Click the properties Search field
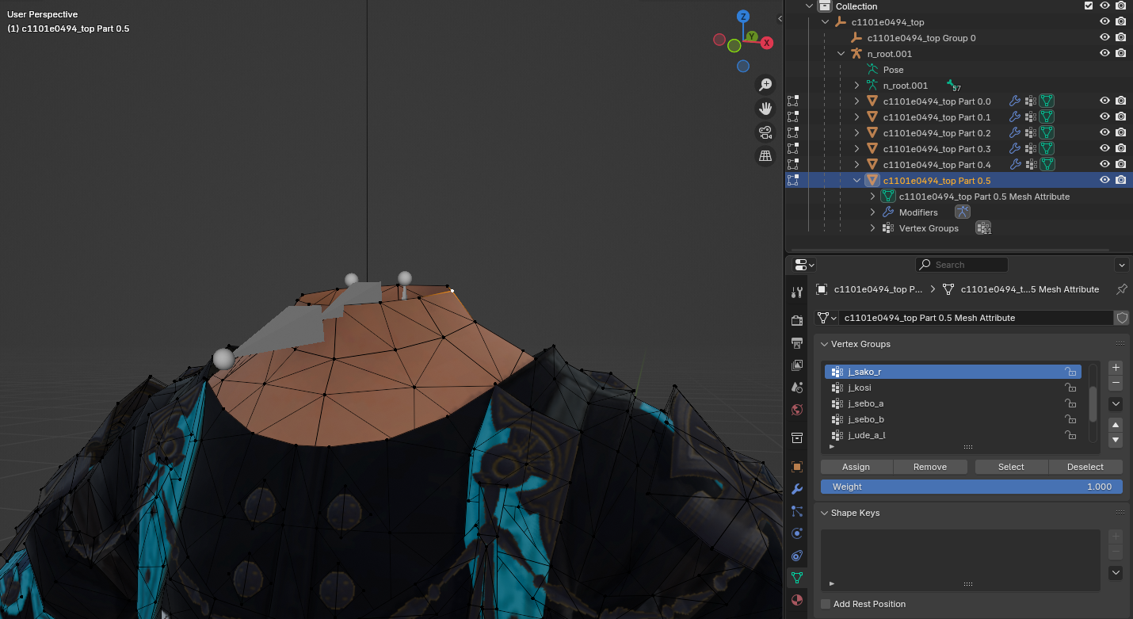This screenshot has width=1133, height=619. (962, 265)
